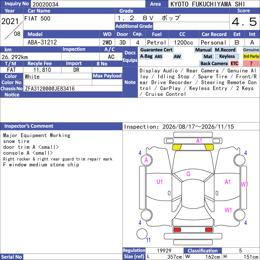This screenshot has height=260, width=260.
Task: Click the A mark on front-left wheel
Action: 146,160
